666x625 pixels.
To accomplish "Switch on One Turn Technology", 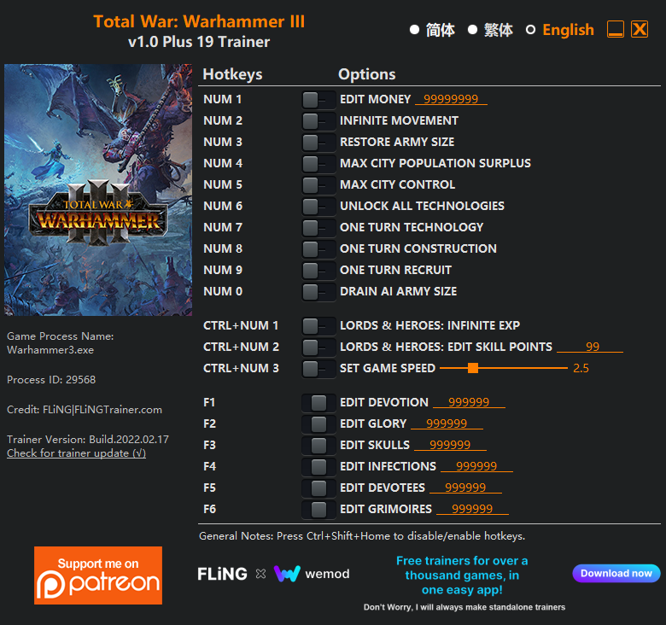I will click(318, 228).
